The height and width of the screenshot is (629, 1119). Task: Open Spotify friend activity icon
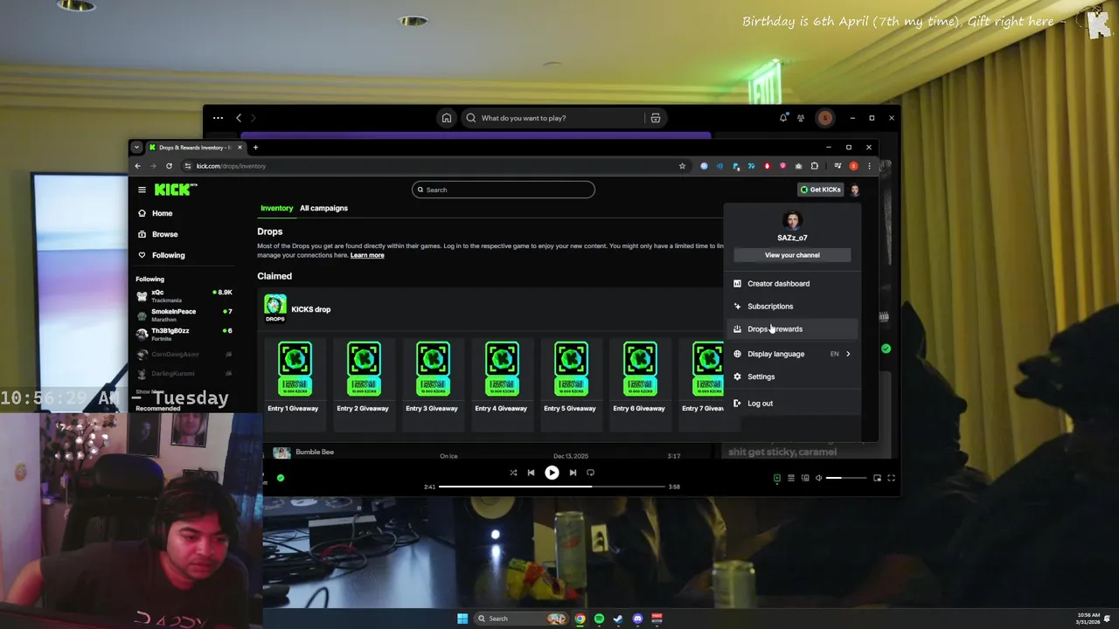[801, 118]
